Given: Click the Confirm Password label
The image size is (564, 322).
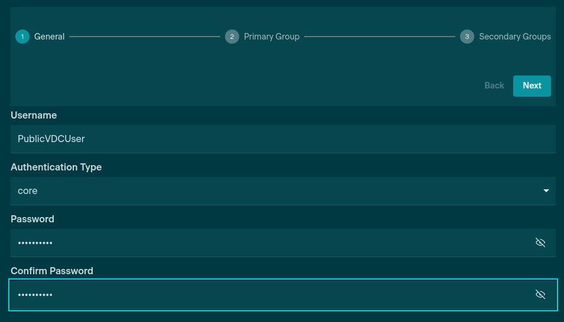Looking at the screenshot, I should [x=52, y=271].
